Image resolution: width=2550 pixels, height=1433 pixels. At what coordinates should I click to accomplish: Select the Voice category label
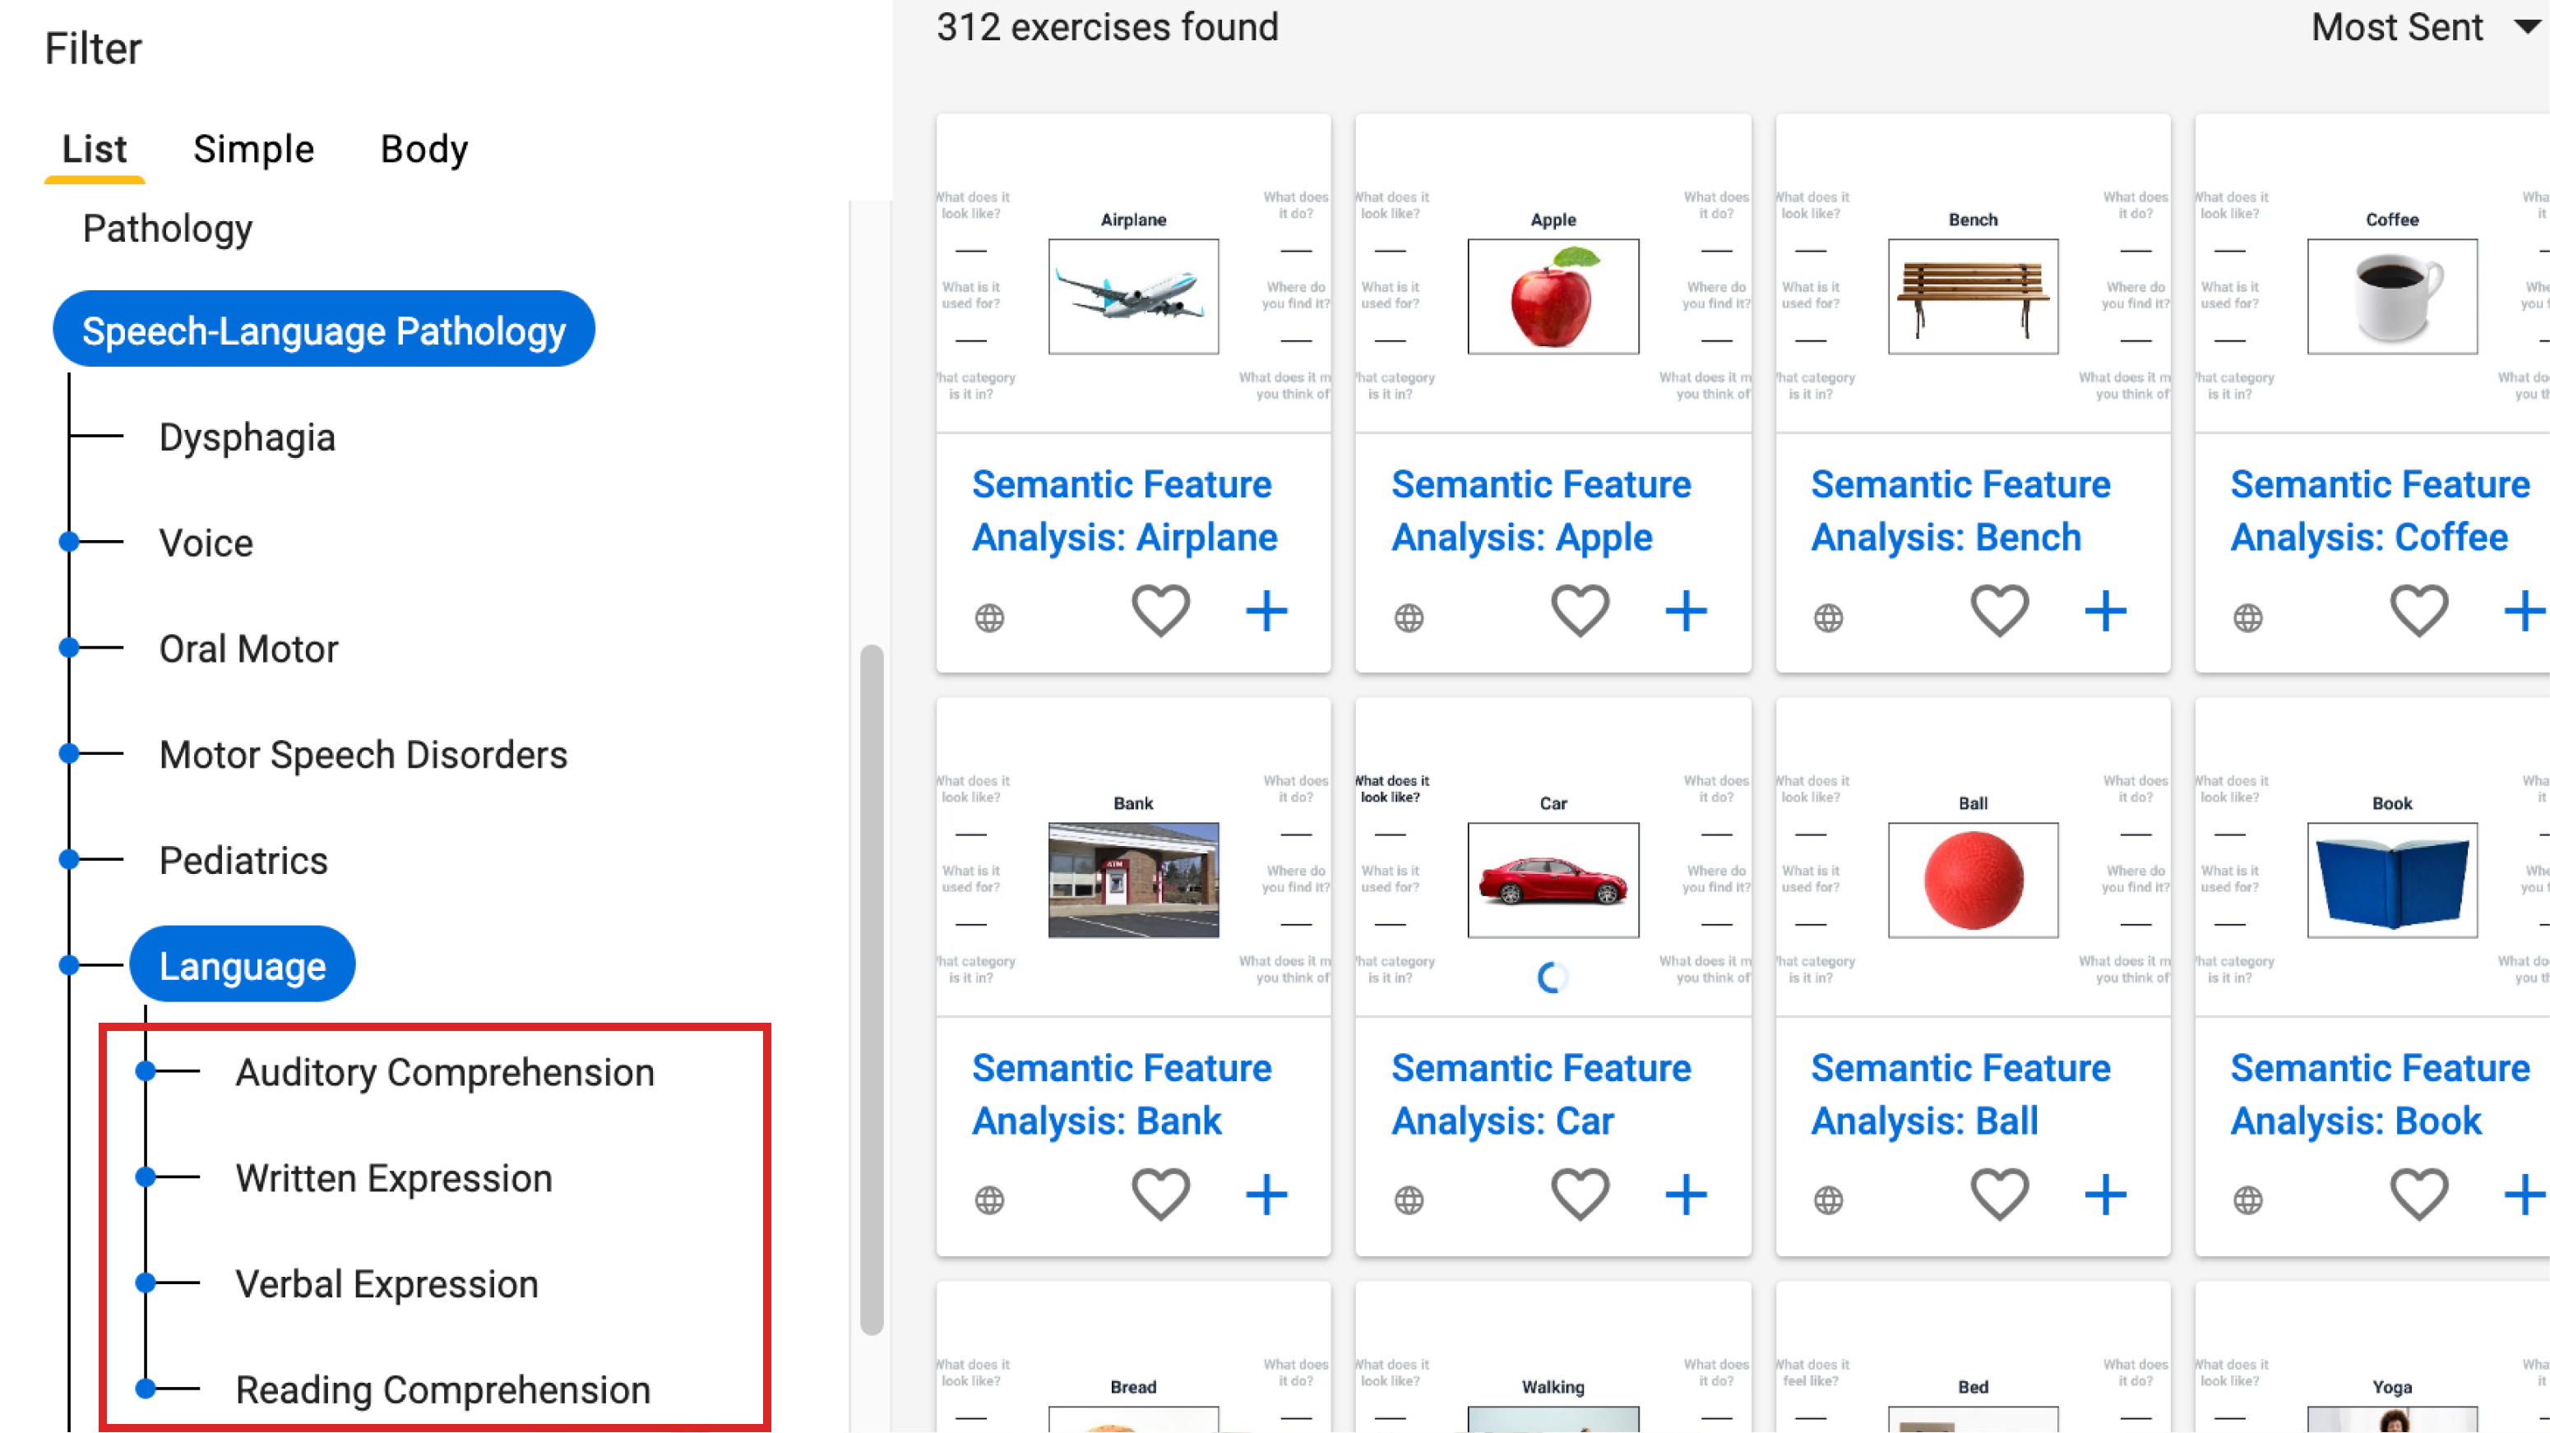pos(206,543)
